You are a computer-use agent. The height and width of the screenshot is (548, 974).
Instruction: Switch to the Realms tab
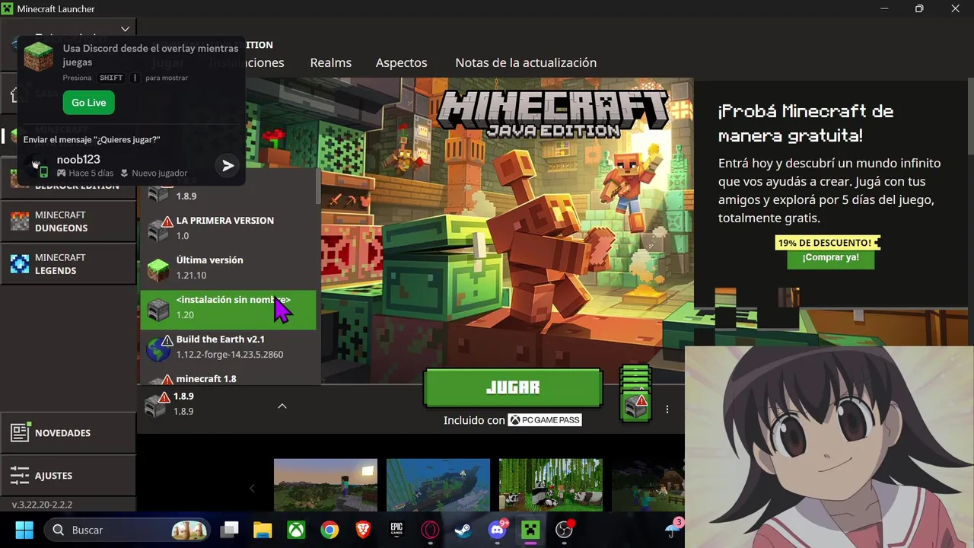coord(331,62)
